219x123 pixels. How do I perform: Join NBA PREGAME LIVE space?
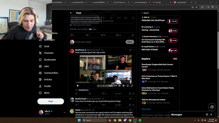pyautogui.click(x=172, y=21)
